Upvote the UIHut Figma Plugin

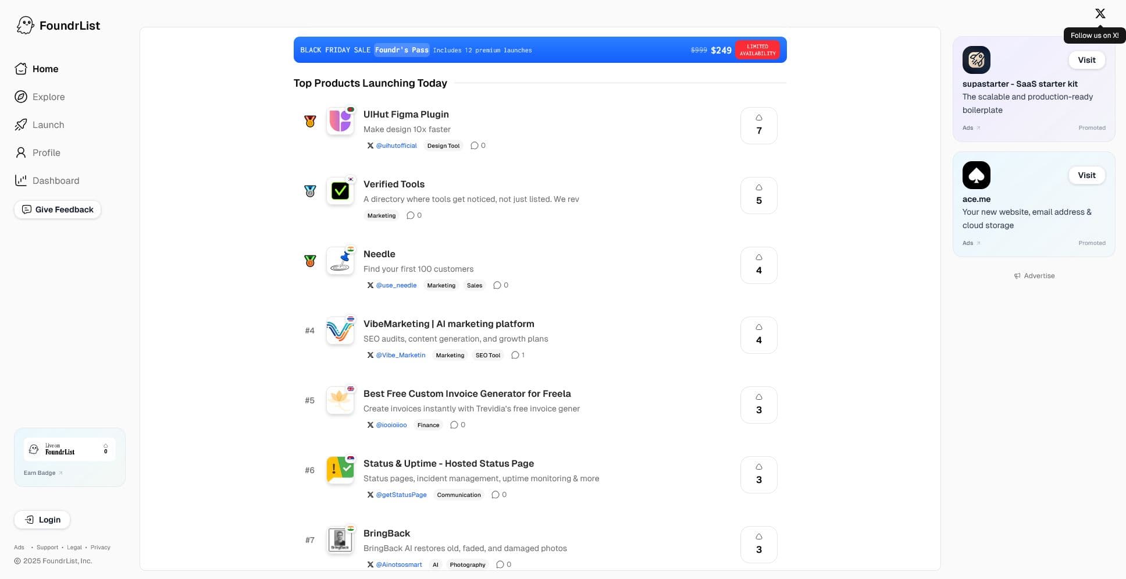[x=758, y=125]
